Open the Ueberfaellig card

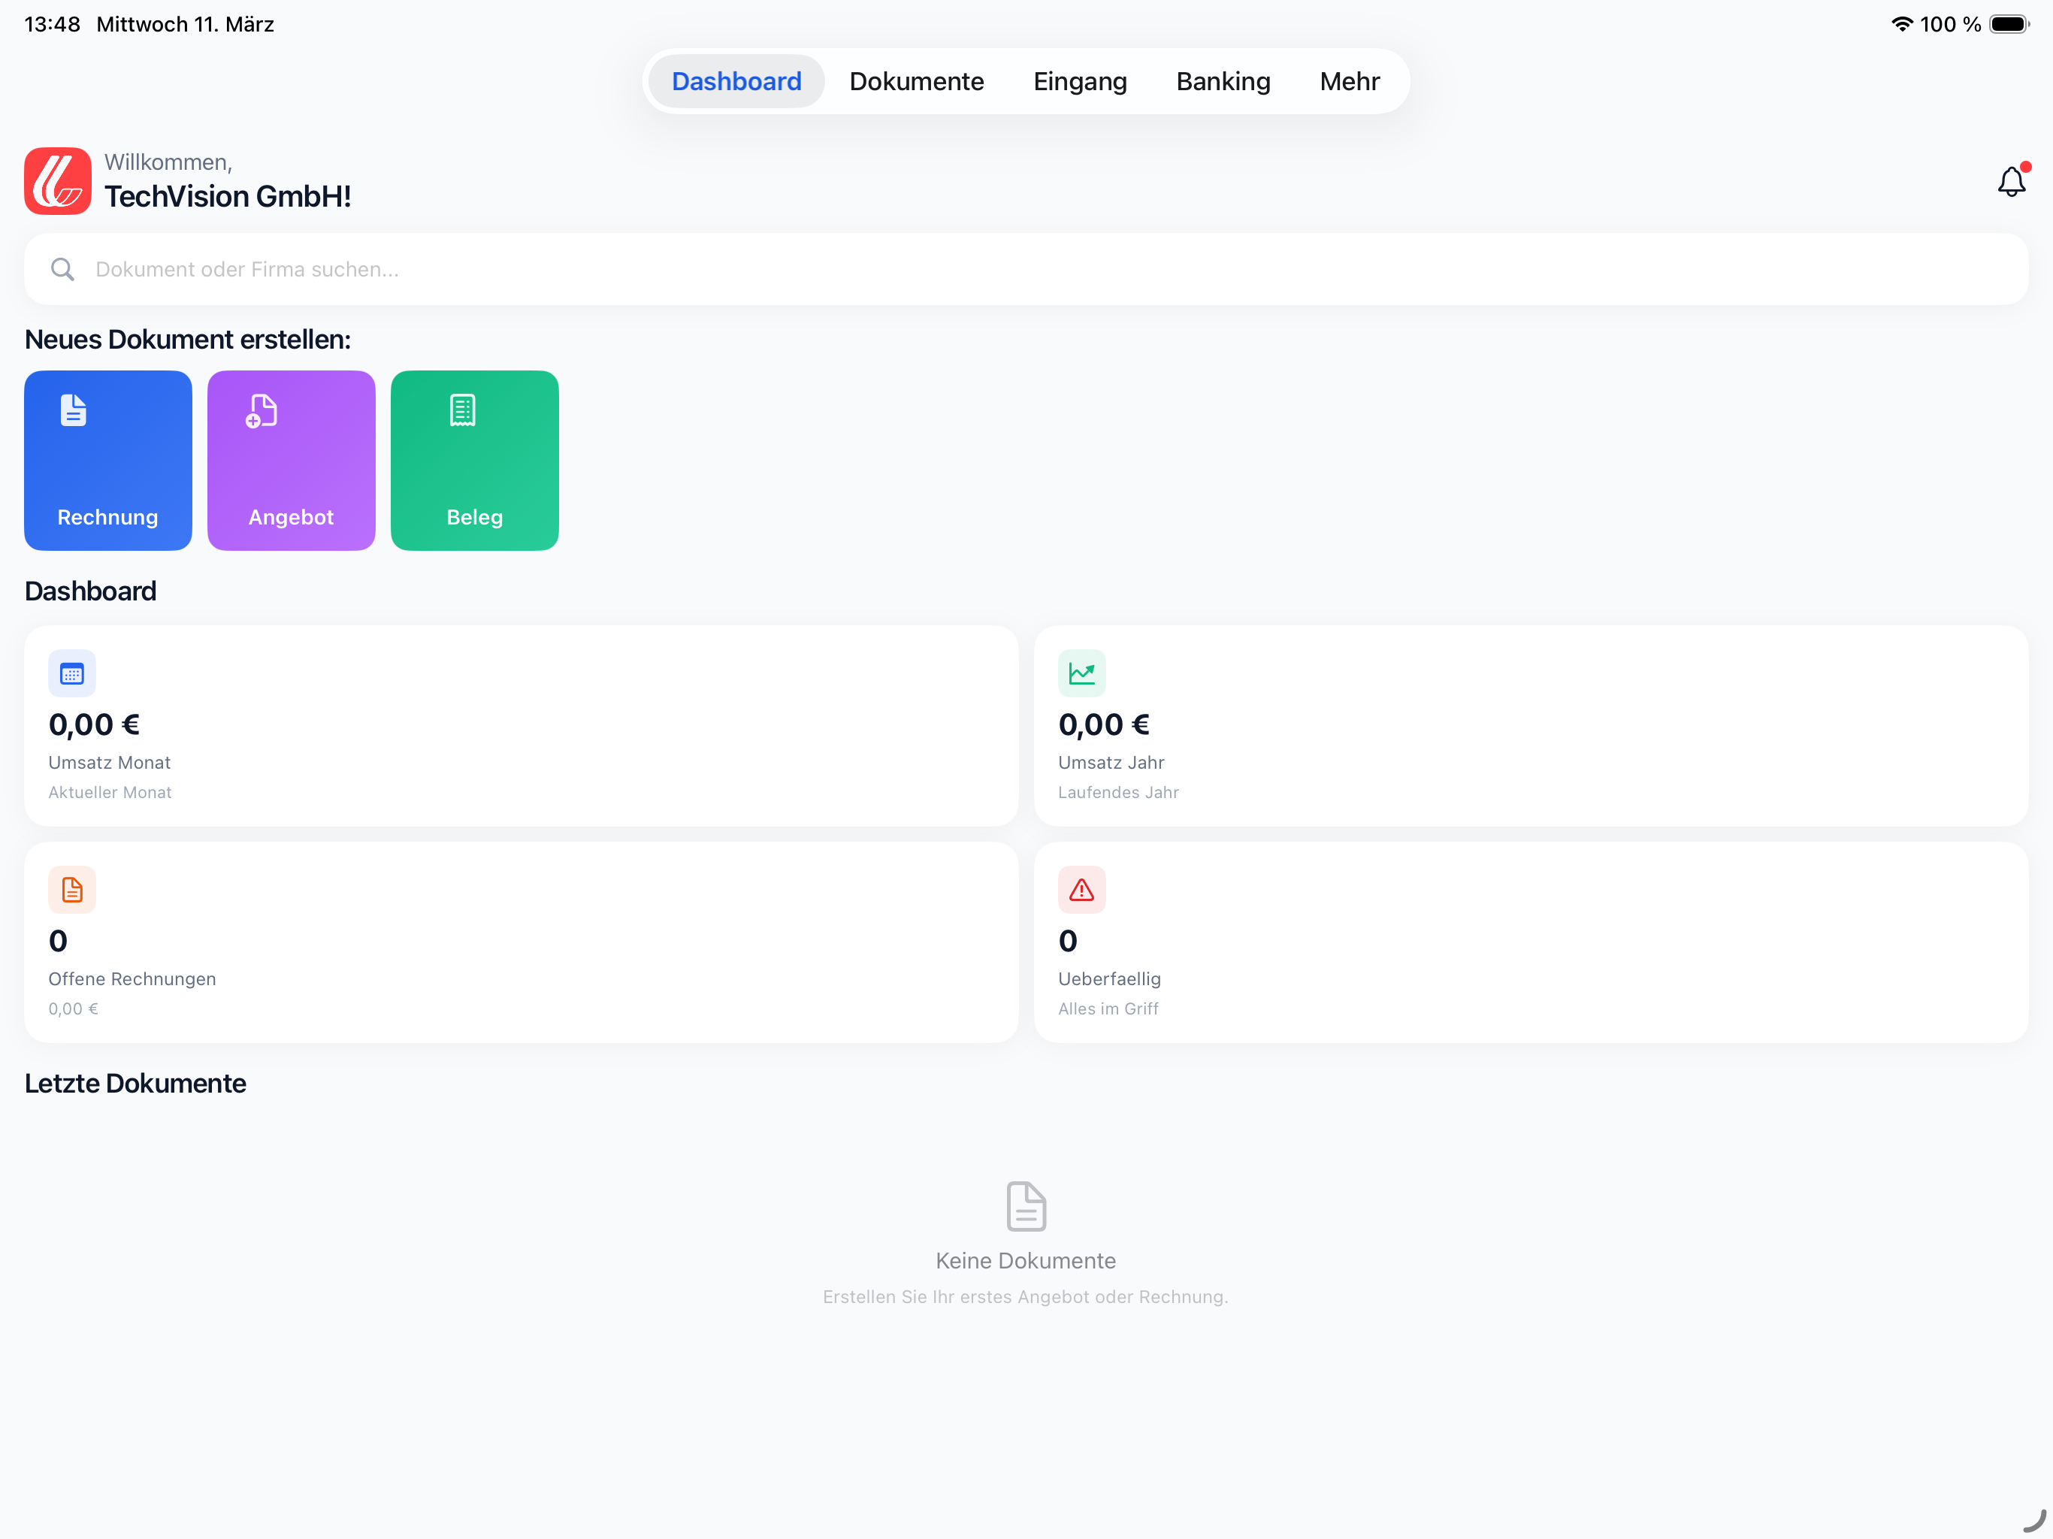(x=1531, y=942)
